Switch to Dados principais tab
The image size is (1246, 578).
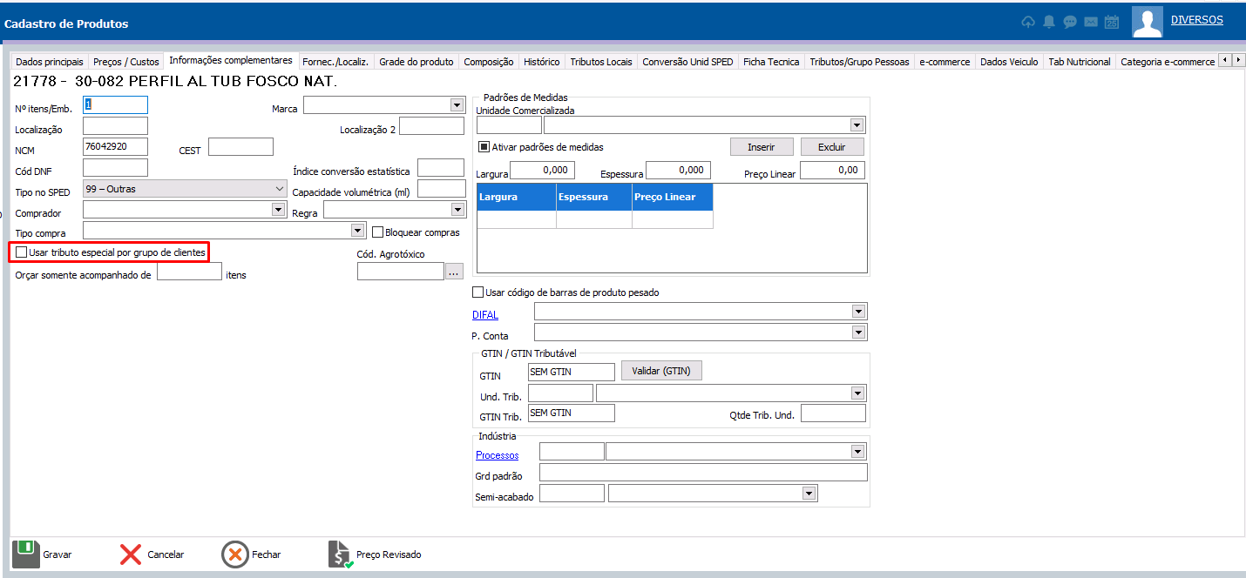coord(50,62)
